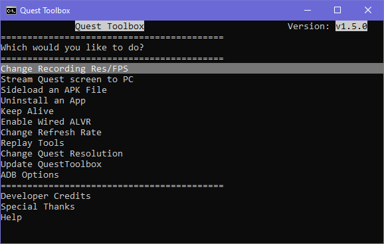Open Replay Tools
Image resolution: width=384 pixels, height=244 pixels.
(33, 143)
